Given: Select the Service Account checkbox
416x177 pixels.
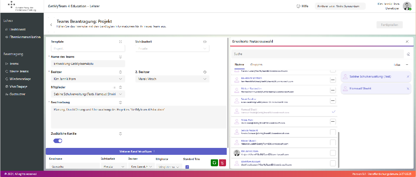Looking at the screenshot, I should 333,132.
